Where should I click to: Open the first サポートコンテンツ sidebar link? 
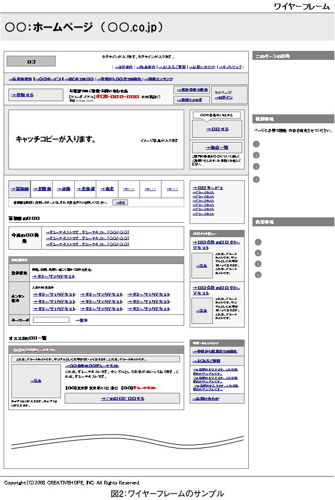coord(215,351)
